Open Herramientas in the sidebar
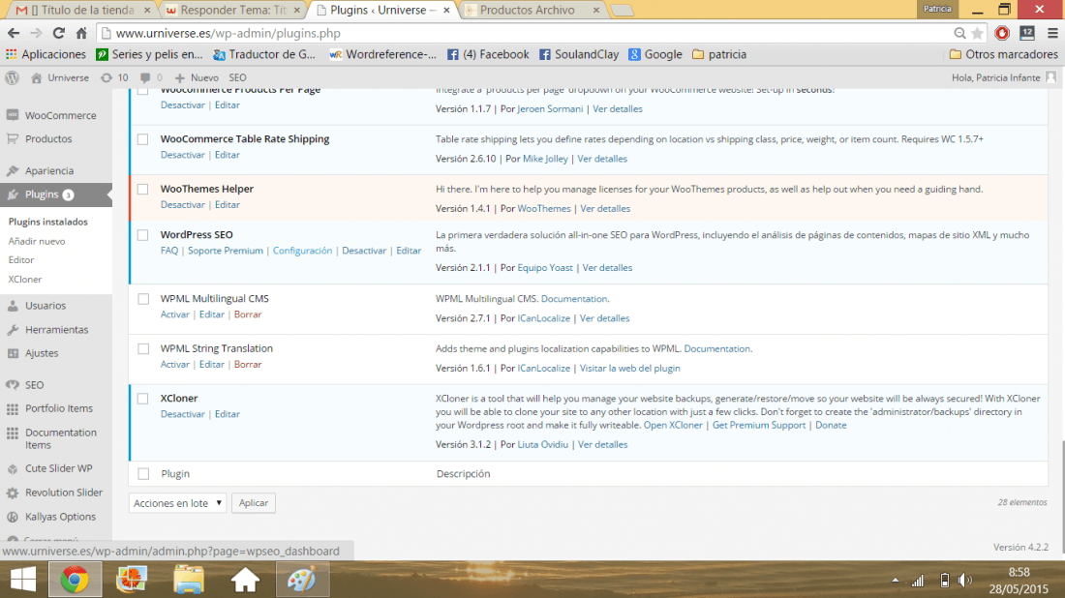 pyautogui.click(x=56, y=329)
